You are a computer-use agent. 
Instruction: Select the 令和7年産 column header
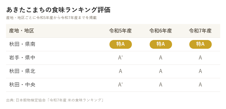click(x=200, y=31)
